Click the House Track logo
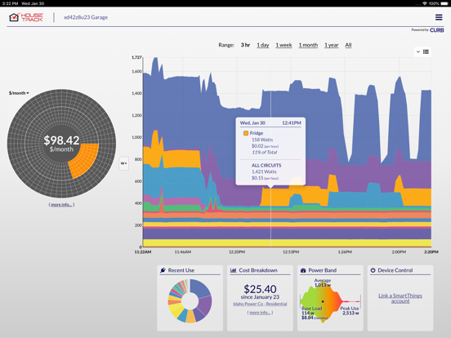Image resolution: width=451 pixels, height=338 pixels. click(26, 17)
